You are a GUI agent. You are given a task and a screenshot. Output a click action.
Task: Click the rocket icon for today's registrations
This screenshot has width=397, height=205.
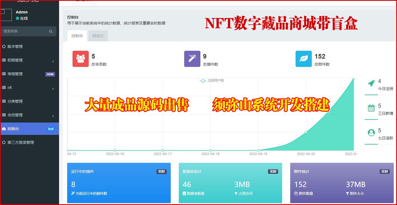pyautogui.click(x=371, y=84)
